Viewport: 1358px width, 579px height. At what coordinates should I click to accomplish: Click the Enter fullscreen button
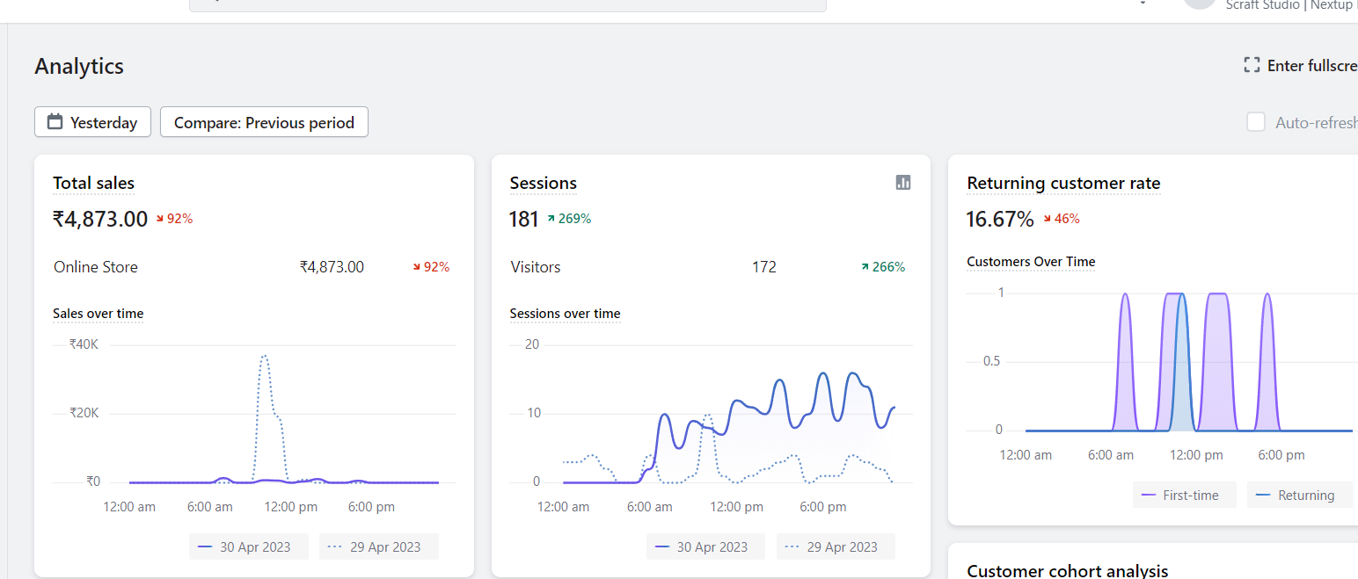click(x=1301, y=66)
